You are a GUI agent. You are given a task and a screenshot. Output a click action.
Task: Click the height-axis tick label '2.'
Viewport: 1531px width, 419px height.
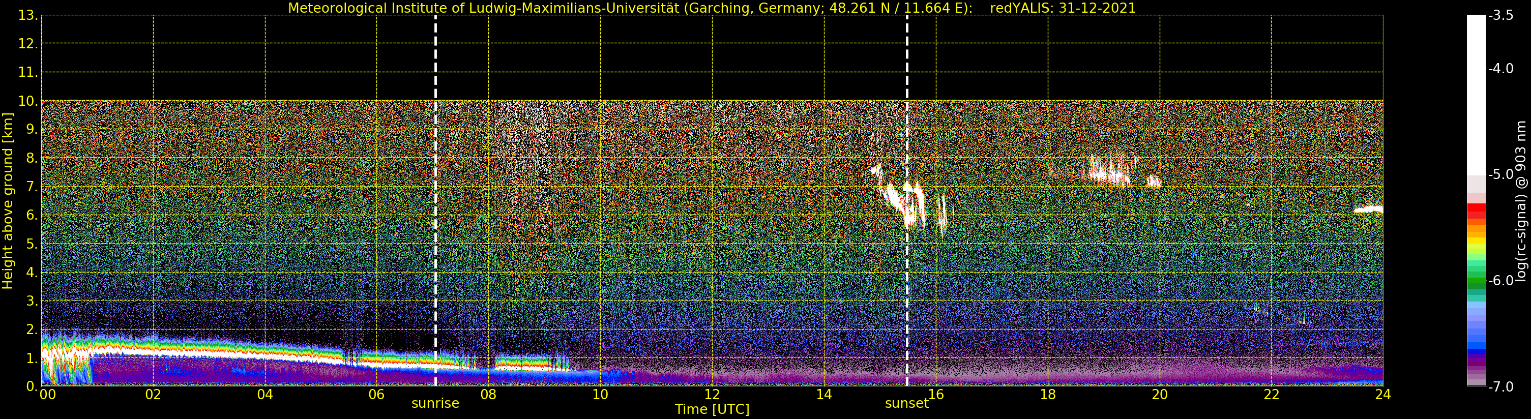[32, 330]
